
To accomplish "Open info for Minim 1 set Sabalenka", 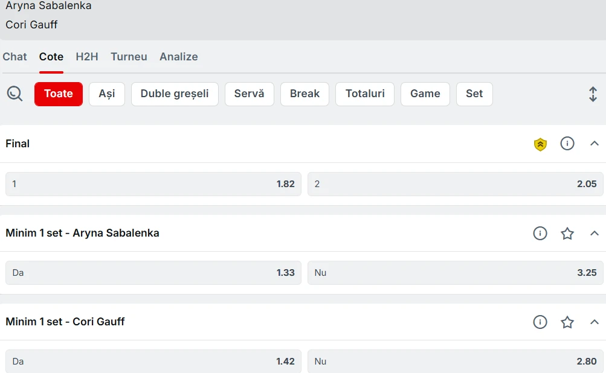I will 540,233.
